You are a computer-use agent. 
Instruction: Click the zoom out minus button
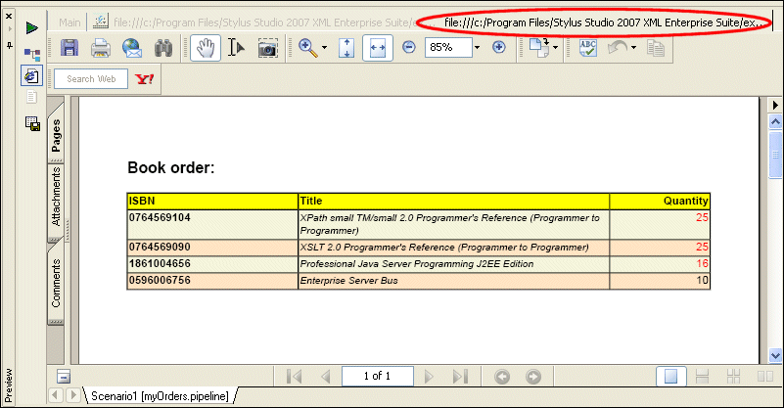409,47
